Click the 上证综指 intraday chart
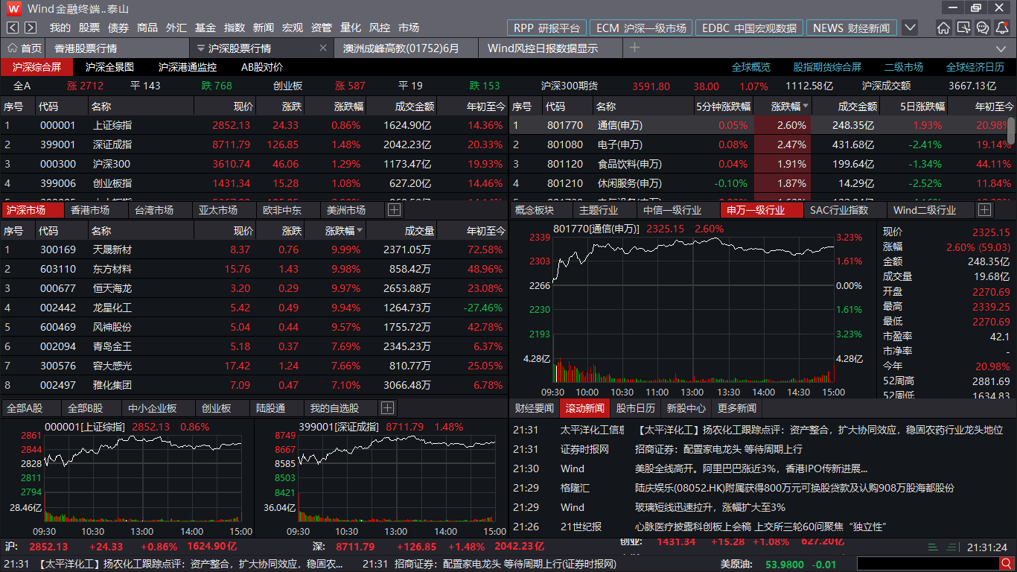Viewport: 1017px width, 572px height. click(x=126, y=478)
